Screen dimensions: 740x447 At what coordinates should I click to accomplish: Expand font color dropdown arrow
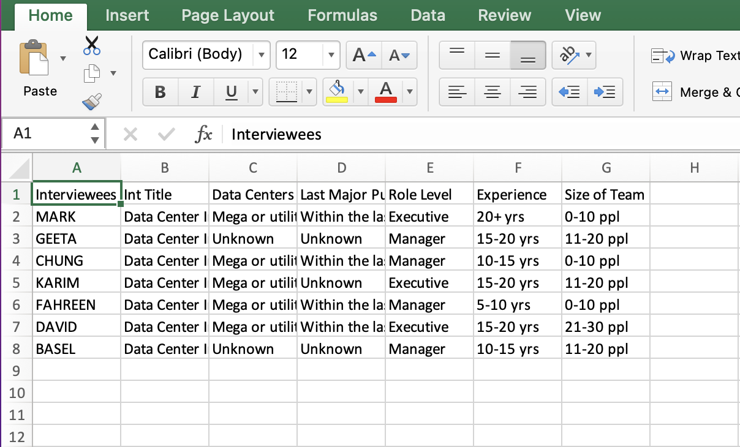(x=409, y=92)
